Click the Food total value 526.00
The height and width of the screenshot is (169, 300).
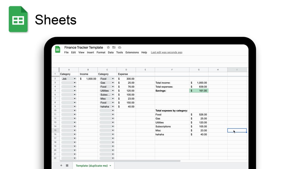pyautogui.click(x=199, y=115)
